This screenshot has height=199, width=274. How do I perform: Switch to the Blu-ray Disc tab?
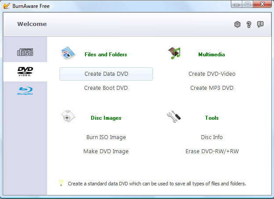click(25, 91)
